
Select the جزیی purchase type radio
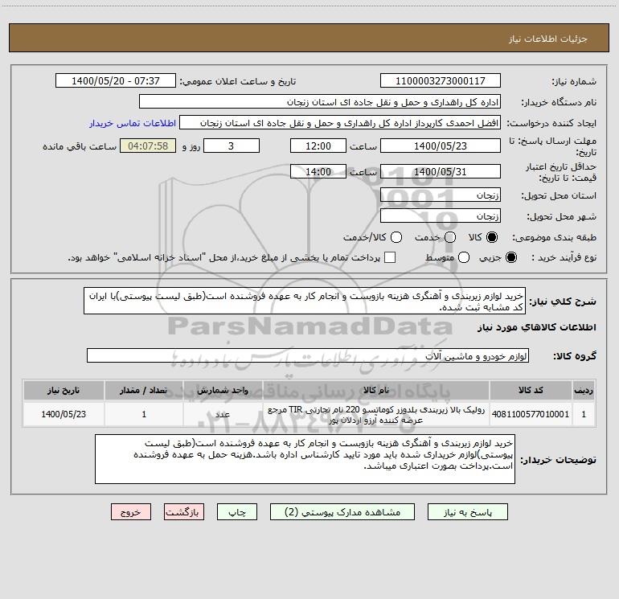(x=510, y=257)
